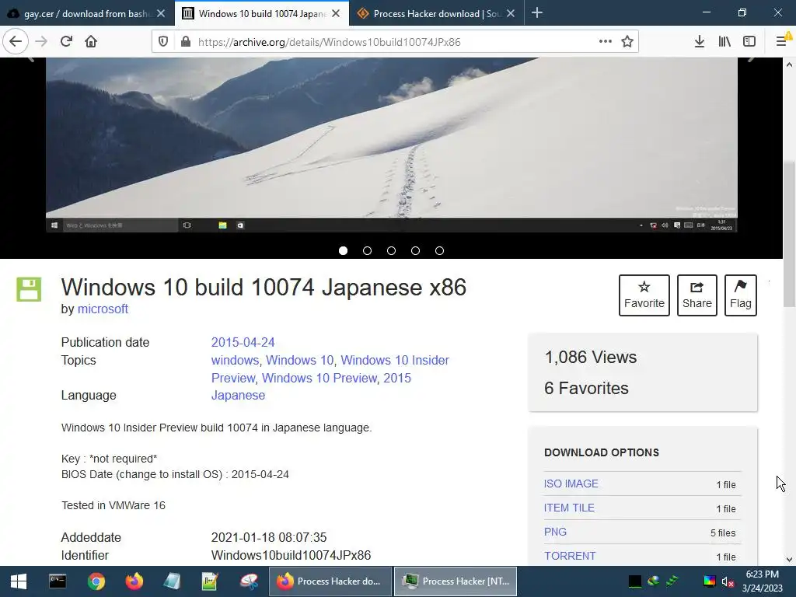The height and width of the screenshot is (597, 796).
Task: Bookmark this page with the star
Action: click(x=627, y=42)
